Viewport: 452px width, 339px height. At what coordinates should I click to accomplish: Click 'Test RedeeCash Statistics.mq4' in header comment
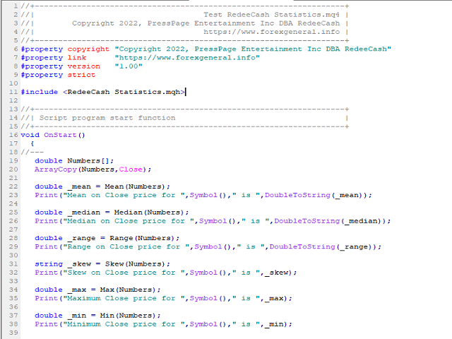pyautogui.click(x=271, y=15)
